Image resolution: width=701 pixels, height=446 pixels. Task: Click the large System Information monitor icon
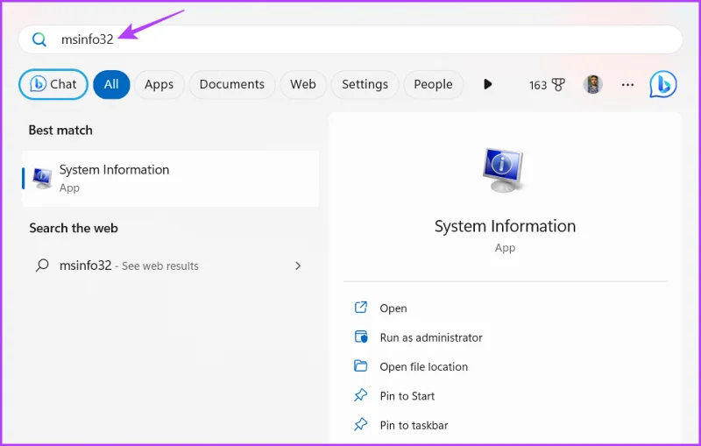point(503,170)
